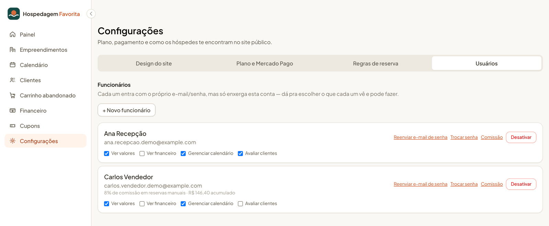Click the Calendário calendar icon

coord(13,65)
